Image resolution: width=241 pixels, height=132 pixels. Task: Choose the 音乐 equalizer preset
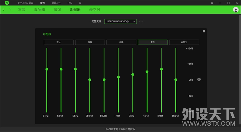tap(153, 42)
